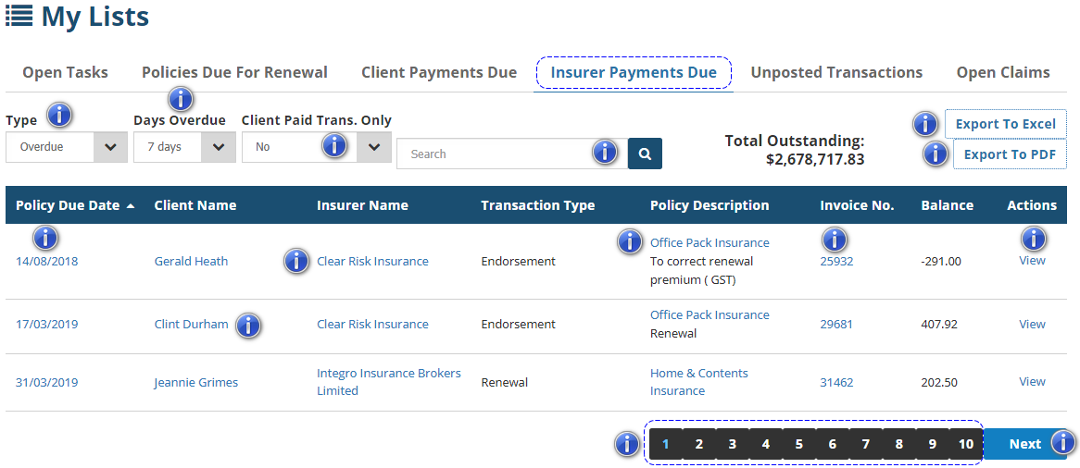Click info icon inside Client Paid Trans. dropdown

coord(334,144)
